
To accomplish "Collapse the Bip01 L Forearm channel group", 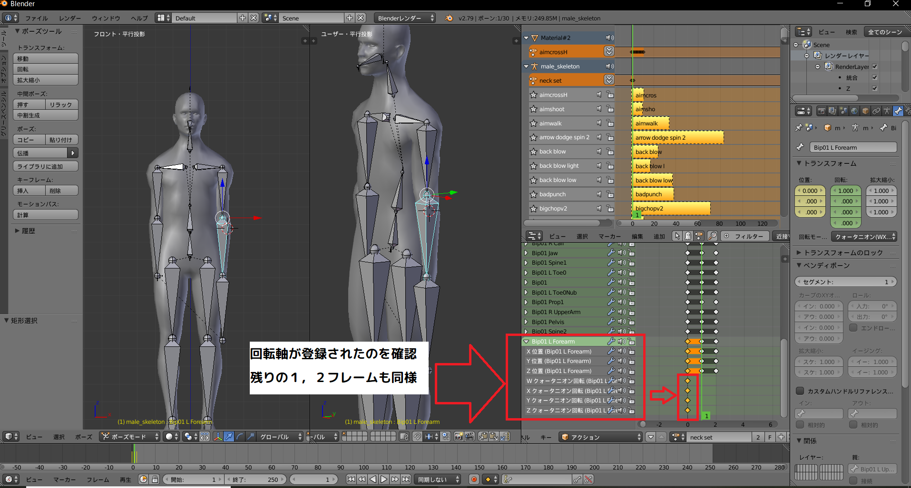I will pos(526,341).
